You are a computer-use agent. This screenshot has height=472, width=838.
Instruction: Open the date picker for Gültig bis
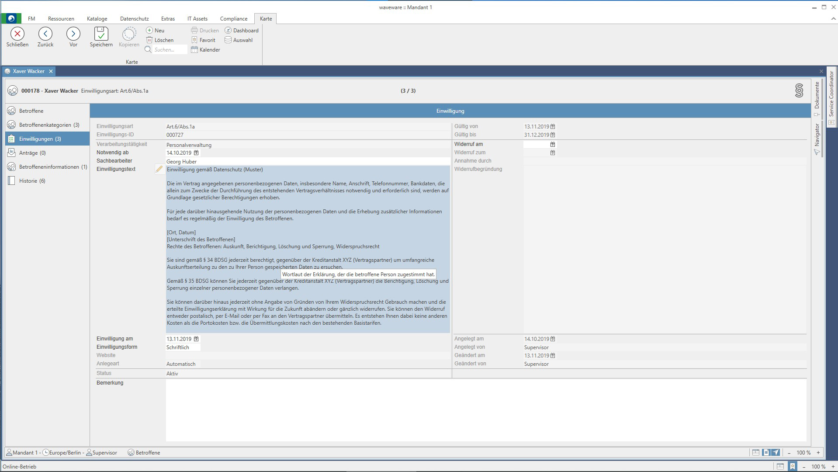tap(553, 135)
